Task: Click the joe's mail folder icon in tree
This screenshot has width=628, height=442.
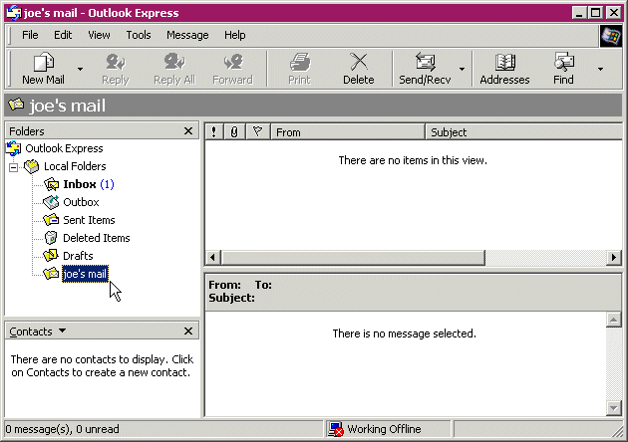Action: click(x=51, y=274)
